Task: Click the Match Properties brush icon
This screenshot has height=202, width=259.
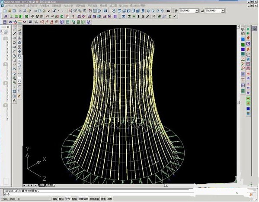Action: point(49,11)
